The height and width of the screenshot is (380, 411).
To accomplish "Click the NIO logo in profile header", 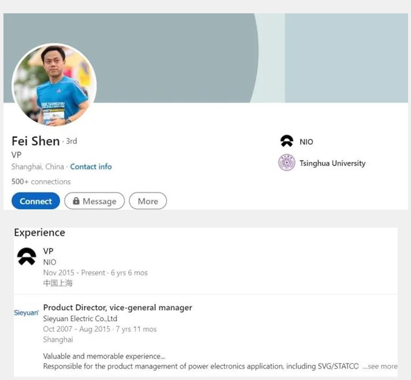I will pyautogui.click(x=287, y=141).
